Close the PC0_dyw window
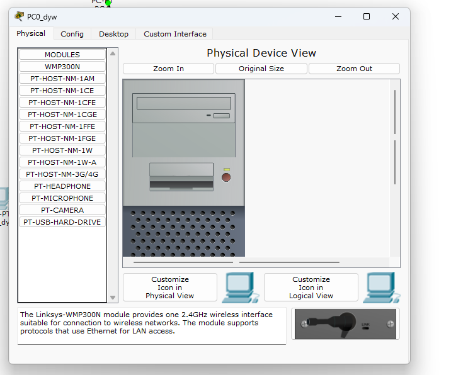 pos(396,16)
